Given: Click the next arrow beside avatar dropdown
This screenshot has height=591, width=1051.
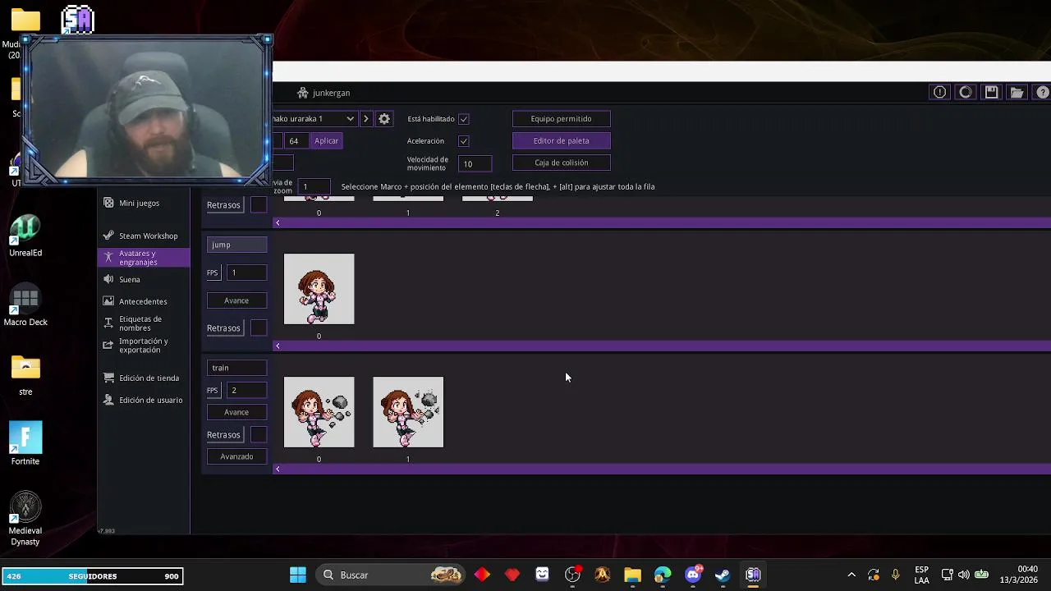Looking at the screenshot, I should [x=366, y=119].
